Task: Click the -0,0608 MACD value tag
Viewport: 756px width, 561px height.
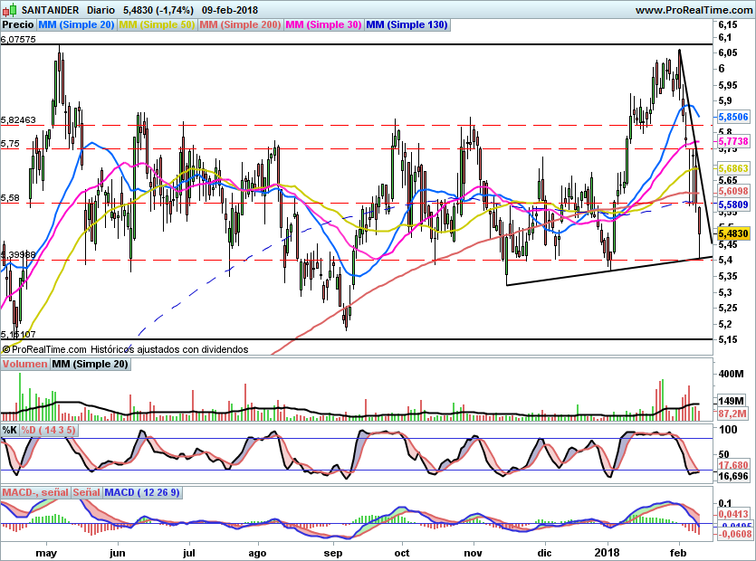Action: (x=735, y=534)
